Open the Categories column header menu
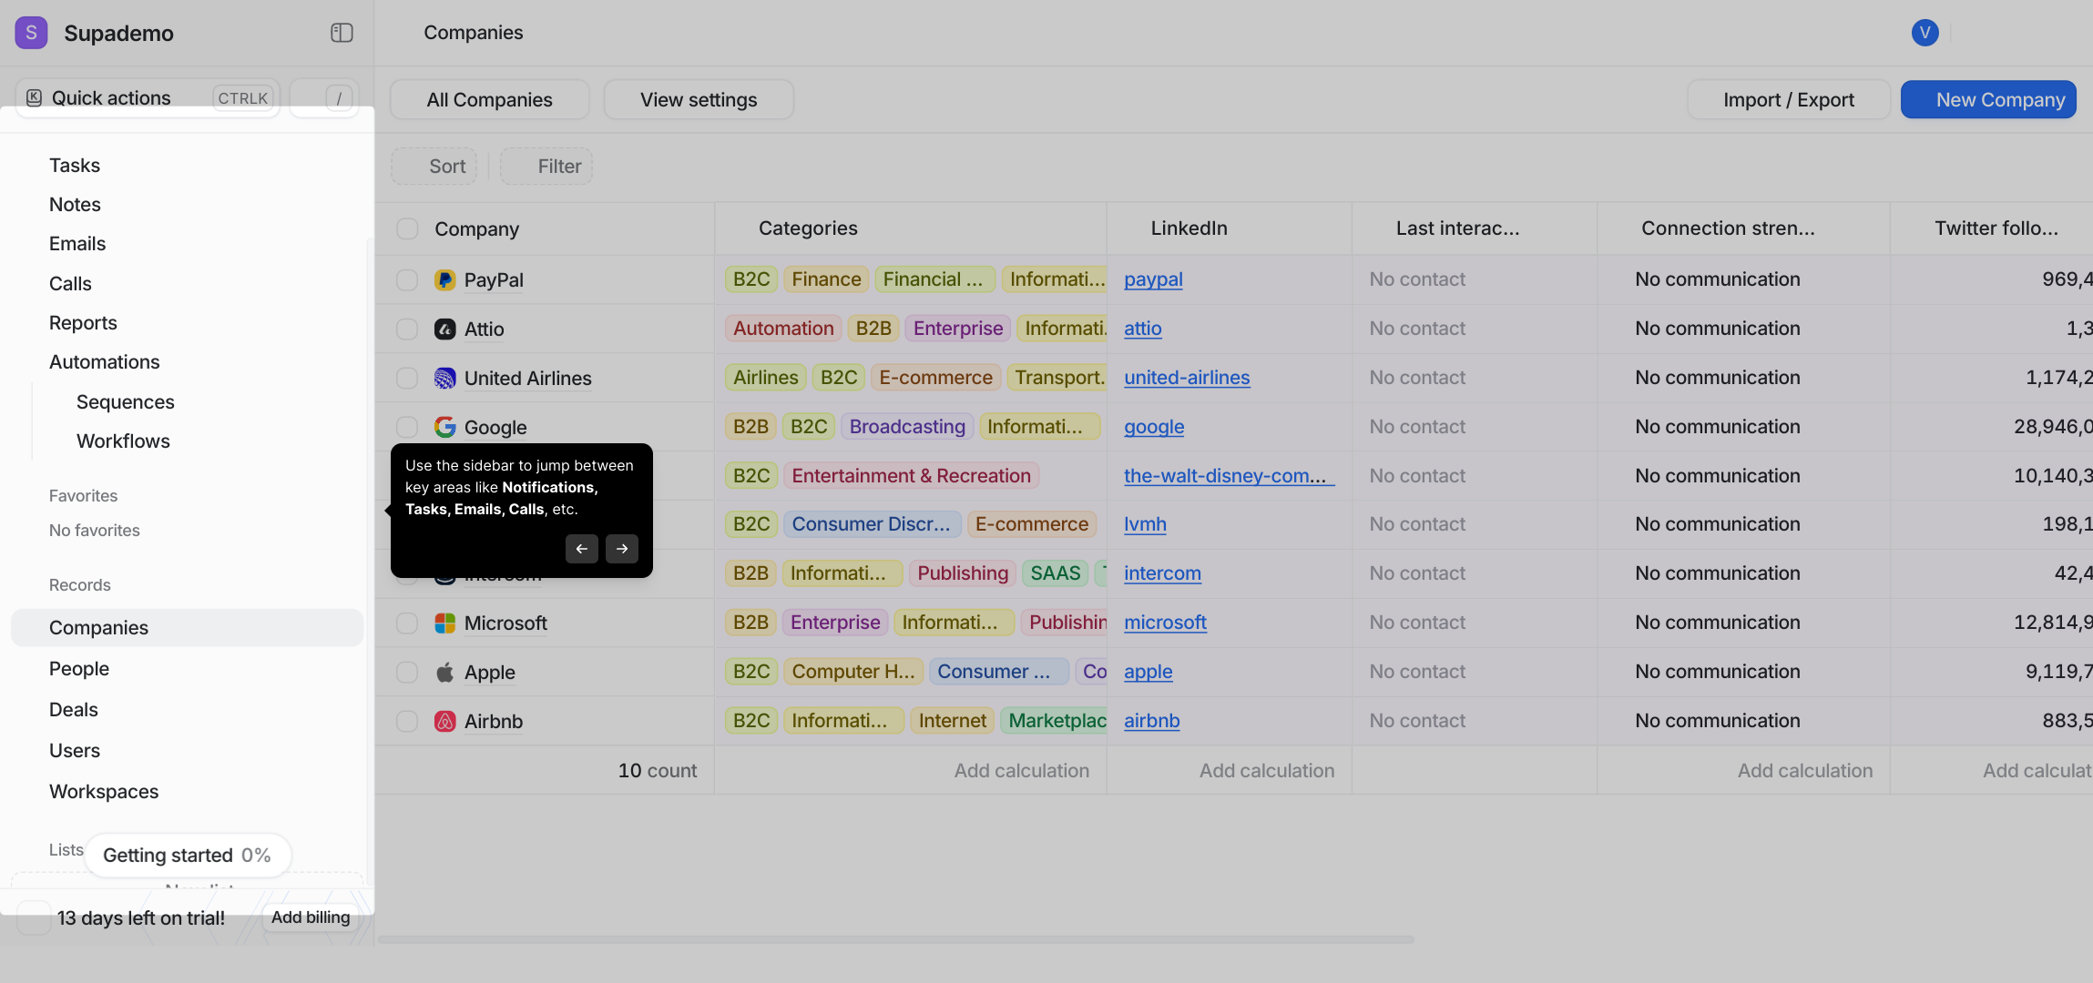The height and width of the screenshot is (983, 2093). point(910,228)
